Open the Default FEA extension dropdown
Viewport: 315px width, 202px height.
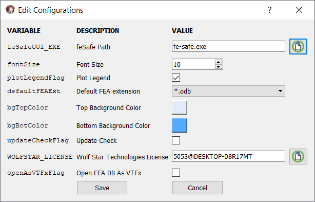click(x=228, y=91)
